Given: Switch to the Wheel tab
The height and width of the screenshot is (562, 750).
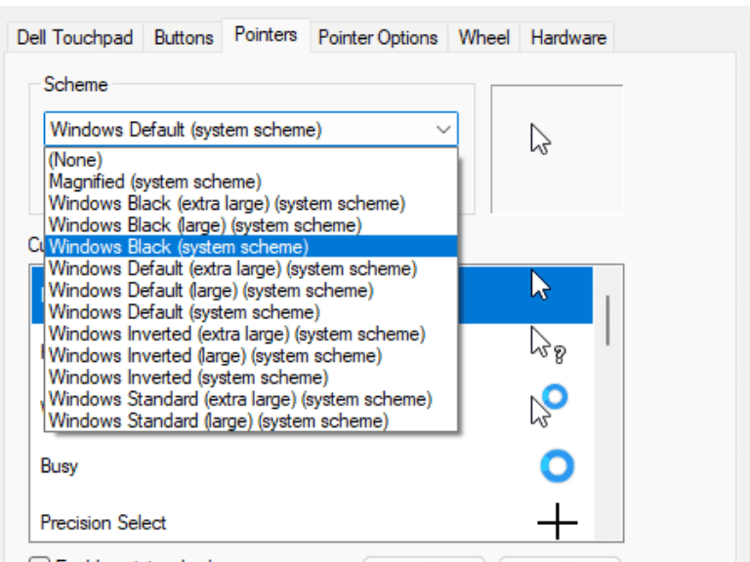Looking at the screenshot, I should tap(484, 37).
